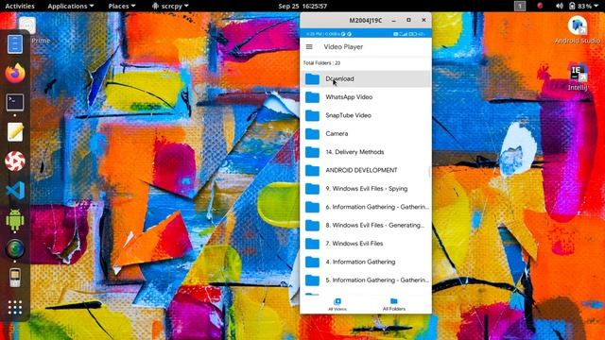This screenshot has width=605, height=340.
Task: Click the phone device icon in dock
Action: pos(15,278)
